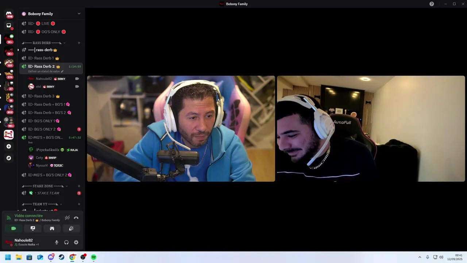Click the Add a Server plus icon

pyautogui.click(x=9, y=146)
